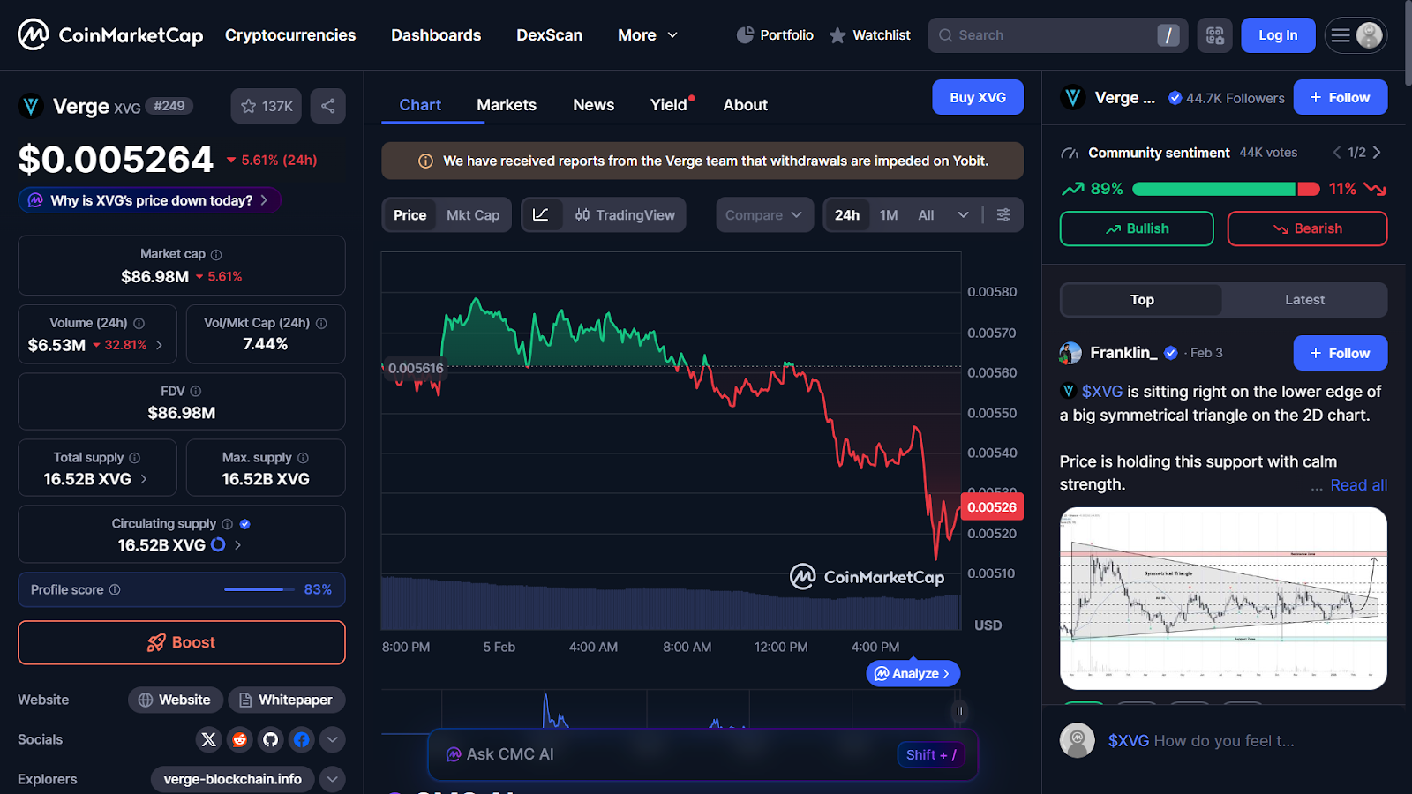Expand the More navigation menu
This screenshot has width=1412, height=794.
647,35
